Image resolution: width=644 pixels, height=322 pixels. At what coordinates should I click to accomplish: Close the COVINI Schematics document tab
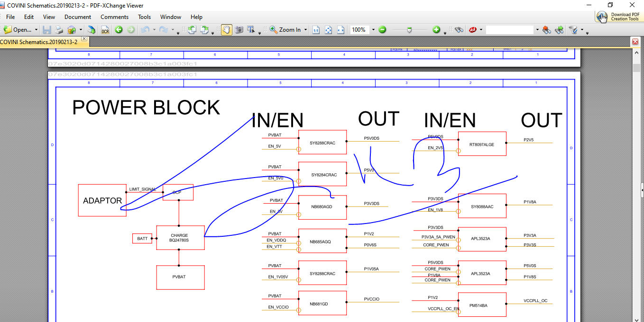pyautogui.click(x=84, y=39)
